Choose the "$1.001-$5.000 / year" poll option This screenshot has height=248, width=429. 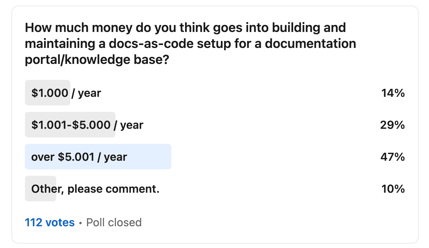coord(87,125)
